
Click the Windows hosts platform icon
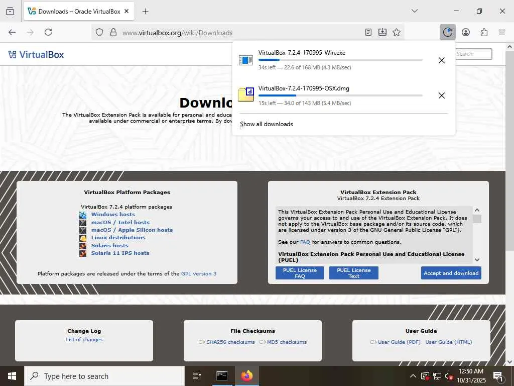[x=83, y=215]
